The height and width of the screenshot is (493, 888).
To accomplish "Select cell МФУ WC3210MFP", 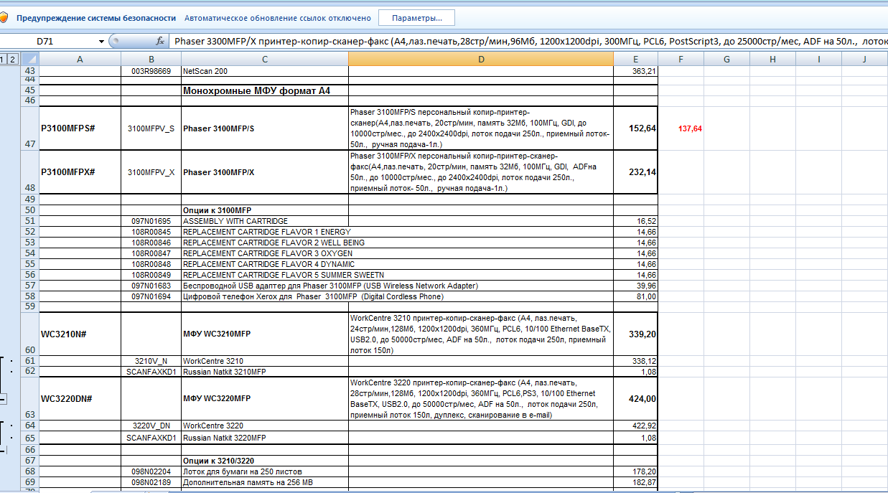I will (265, 334).
